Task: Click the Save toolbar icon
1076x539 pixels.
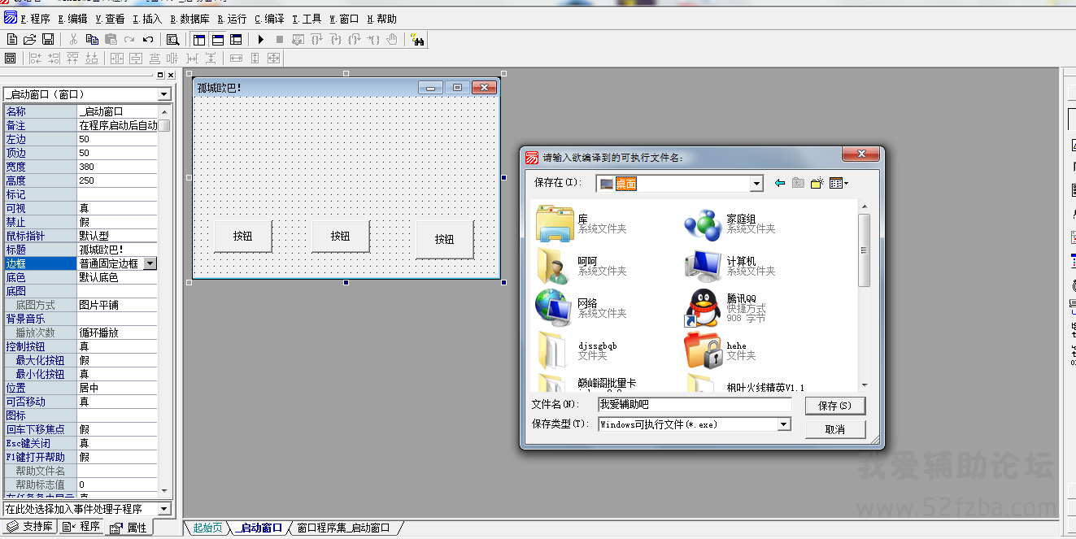Action: click(x=48, y=39)
